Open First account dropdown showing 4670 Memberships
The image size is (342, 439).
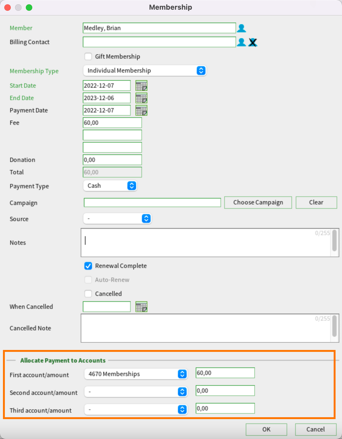tap(136, 374)
